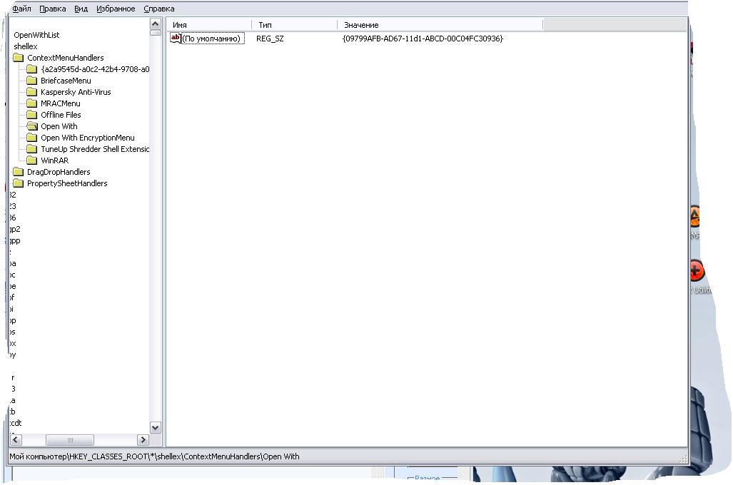Select the PropertySheetHandlers key
This screenshot has width=733, height=485.
point(67,183)
